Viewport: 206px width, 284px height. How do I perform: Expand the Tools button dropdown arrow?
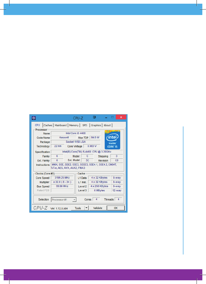pos(86,208)
